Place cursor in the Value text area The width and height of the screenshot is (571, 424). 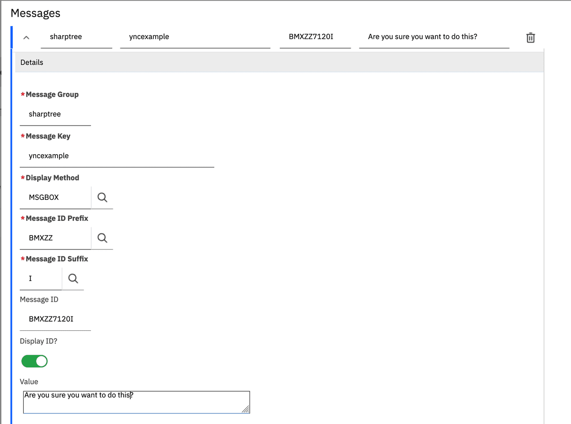(133, 401)
